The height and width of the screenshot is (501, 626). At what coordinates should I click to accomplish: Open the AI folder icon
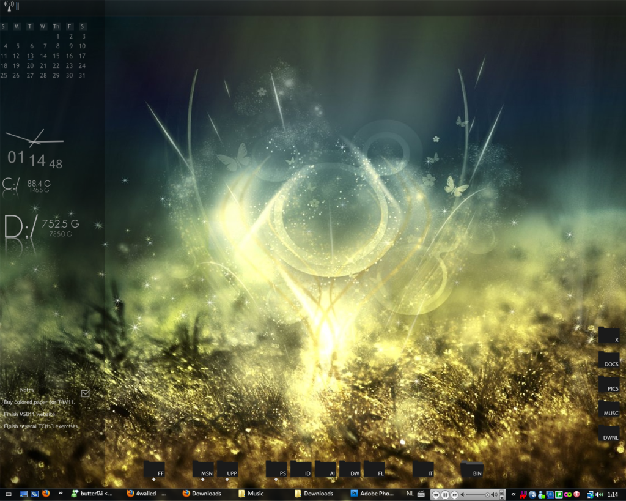(325, 469)
